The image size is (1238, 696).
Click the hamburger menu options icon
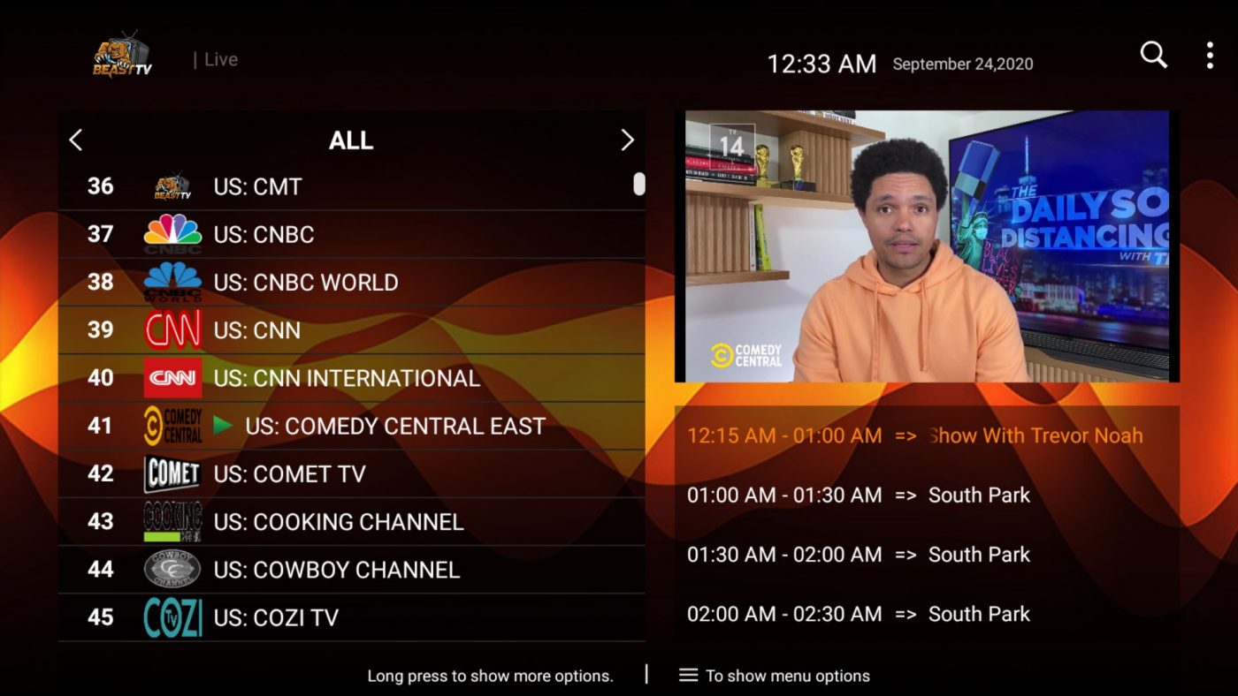(688, 676)
